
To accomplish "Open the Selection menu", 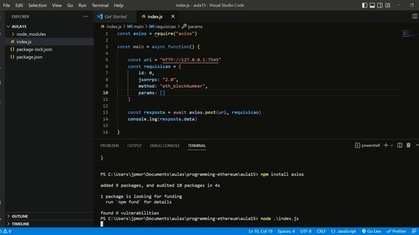I will [37, 5].
